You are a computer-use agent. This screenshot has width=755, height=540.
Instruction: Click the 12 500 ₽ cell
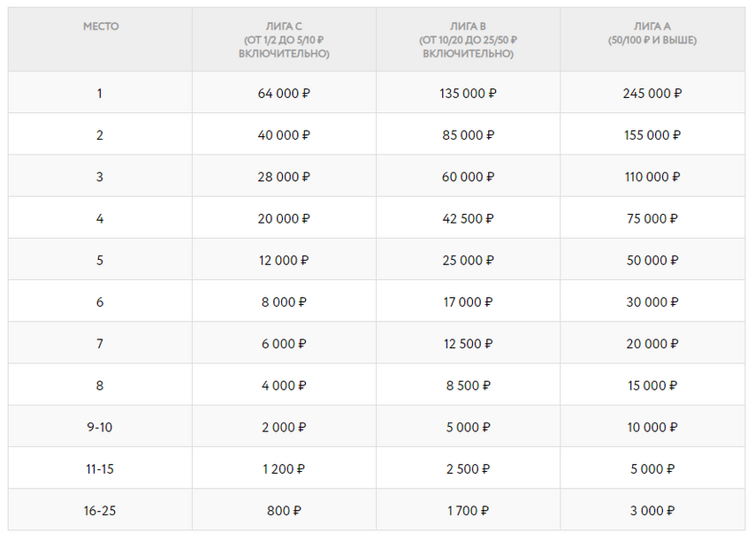(468, 343)
